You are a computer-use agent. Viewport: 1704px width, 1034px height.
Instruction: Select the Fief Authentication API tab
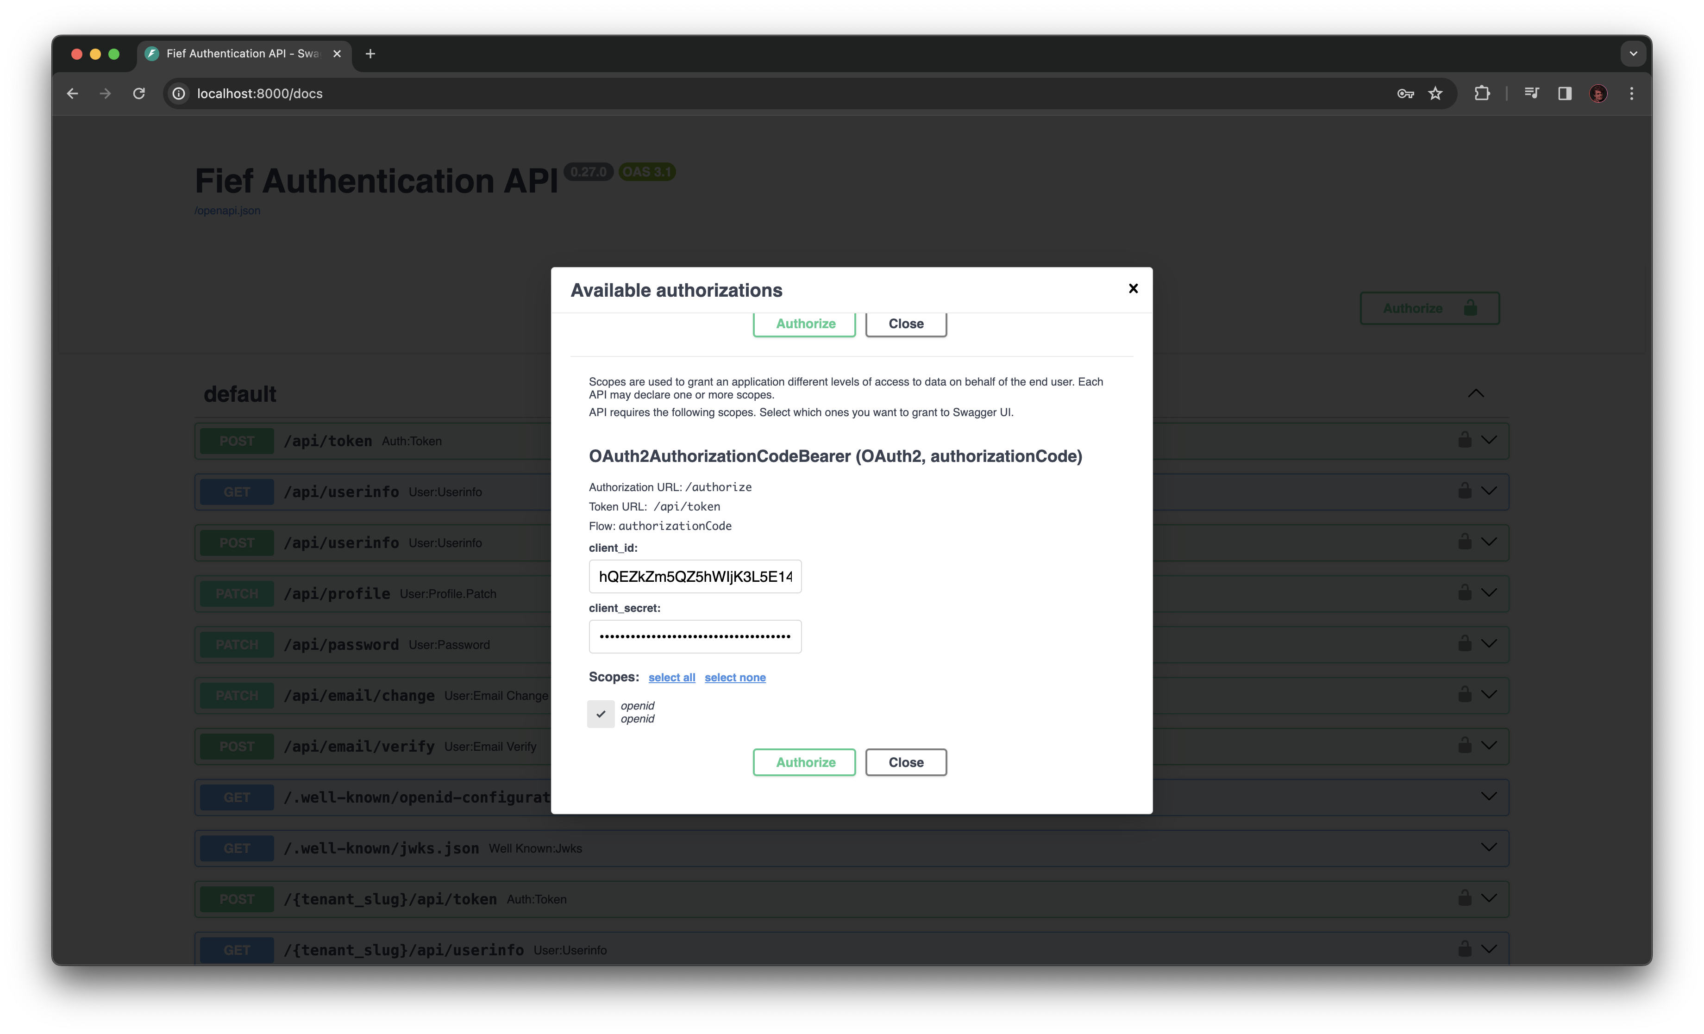coord(244,54)
